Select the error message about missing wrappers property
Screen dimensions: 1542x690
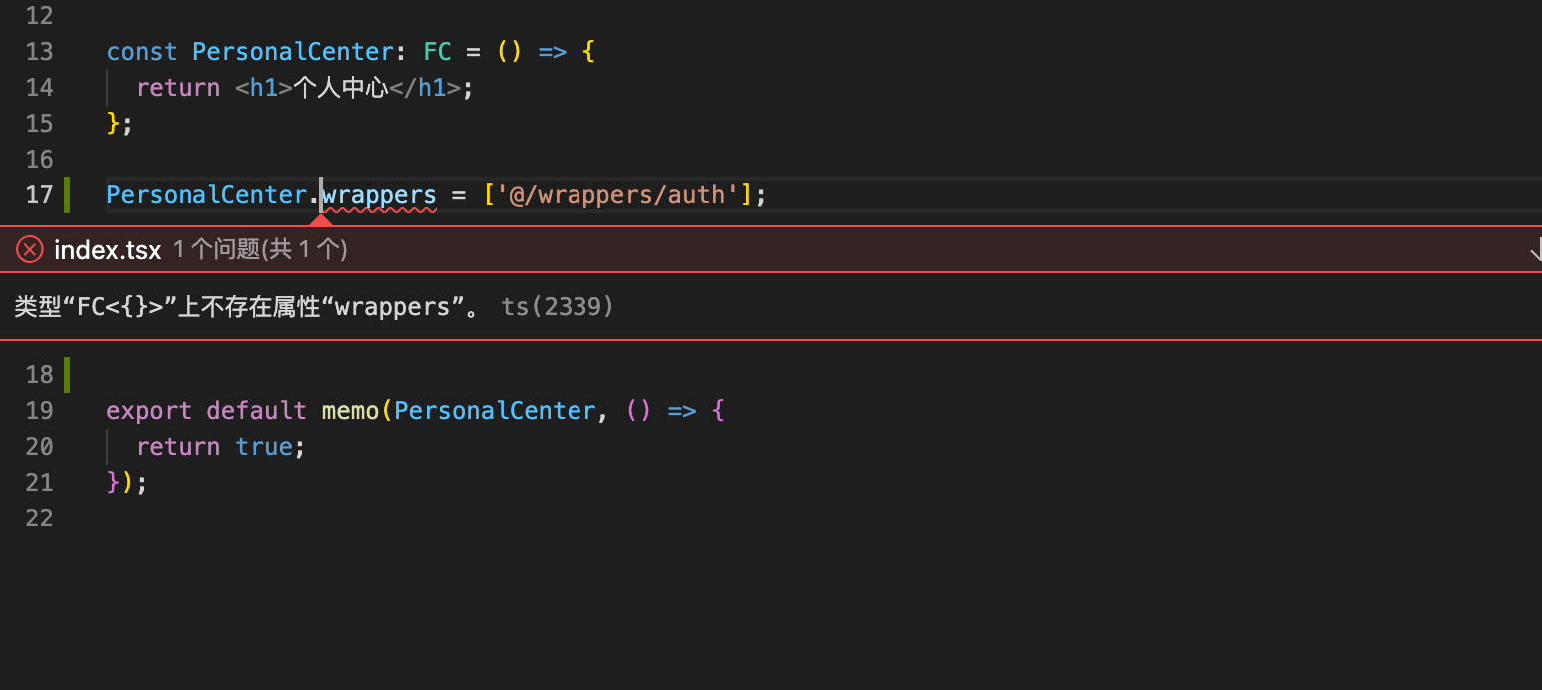tap(239, 306)
